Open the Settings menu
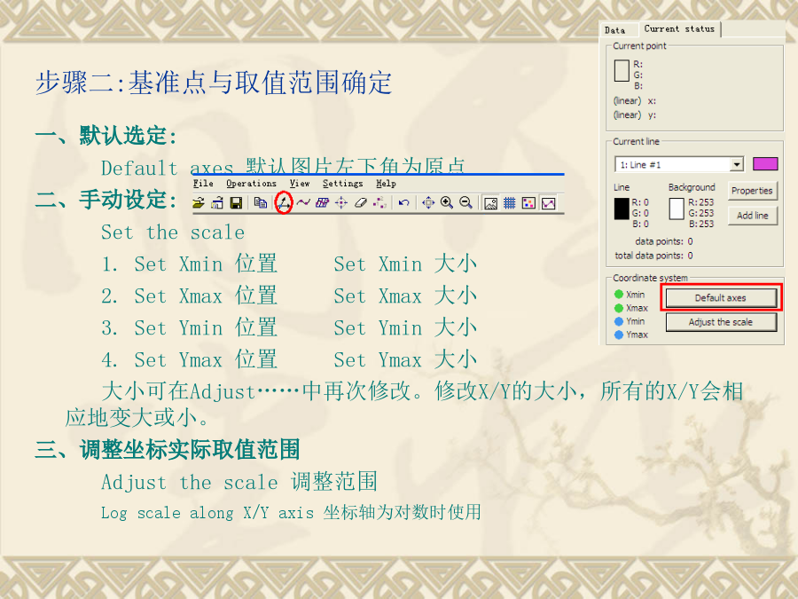This screenshot has width=798, height=599. coord(342,184)
